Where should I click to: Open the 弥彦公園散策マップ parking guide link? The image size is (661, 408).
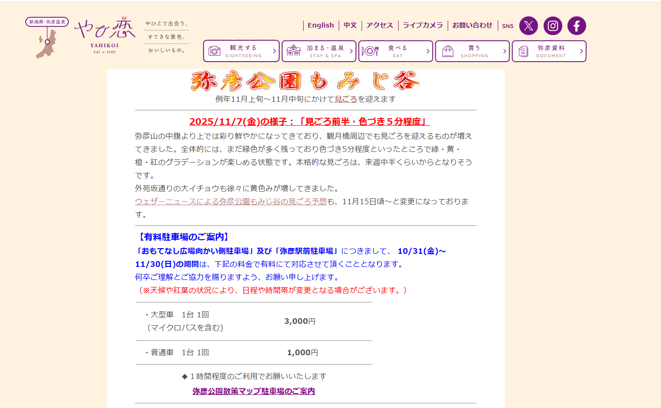coord(254,391)
